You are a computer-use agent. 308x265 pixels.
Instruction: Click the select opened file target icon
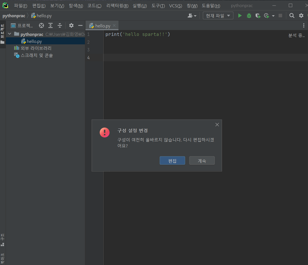[x=41, y=25]
